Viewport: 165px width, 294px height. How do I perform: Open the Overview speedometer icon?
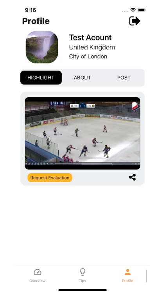point(38,272)
